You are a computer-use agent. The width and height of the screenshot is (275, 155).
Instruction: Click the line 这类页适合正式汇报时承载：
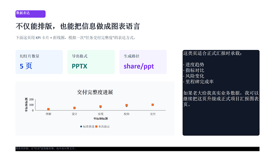coord(212,53)
